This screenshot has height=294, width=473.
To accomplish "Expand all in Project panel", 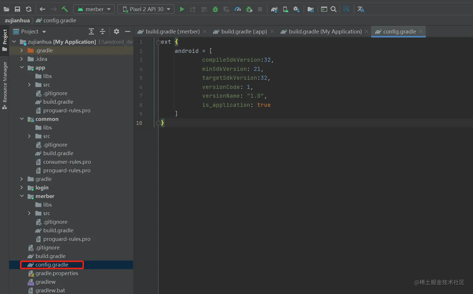I will tap(91, 32).
